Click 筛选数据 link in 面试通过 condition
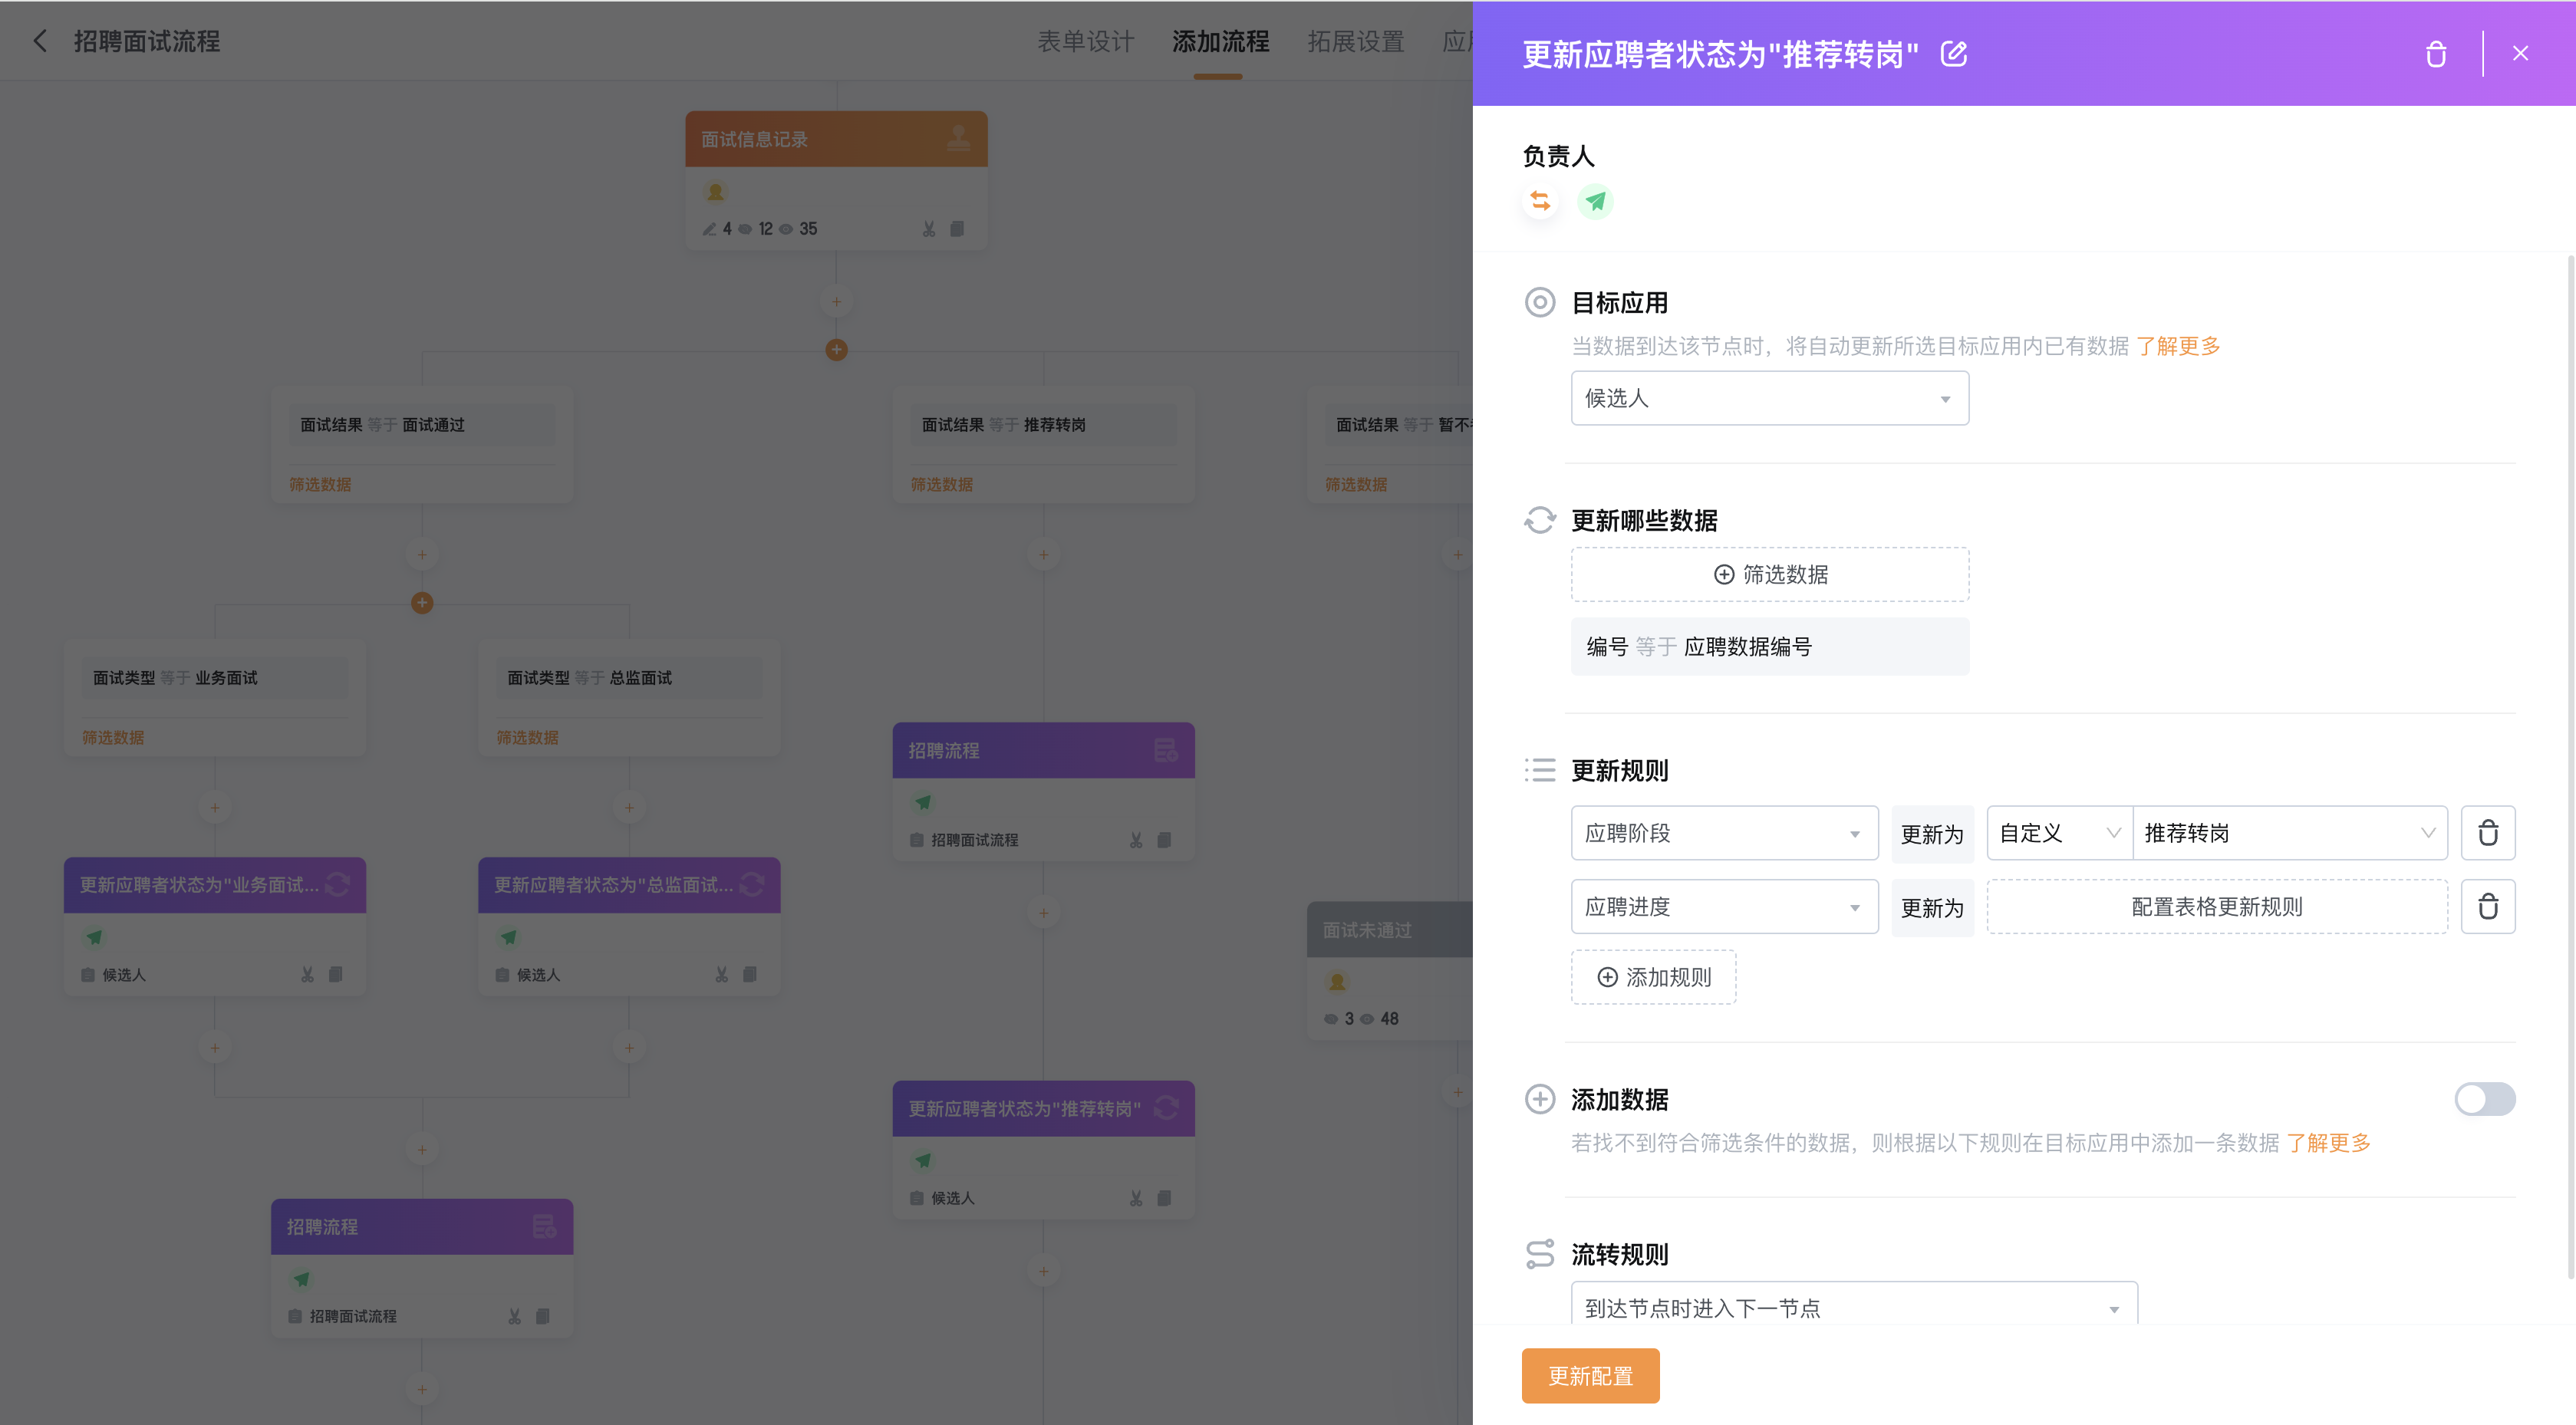This screenshot has width=2576, height=1425. (320, 484)
